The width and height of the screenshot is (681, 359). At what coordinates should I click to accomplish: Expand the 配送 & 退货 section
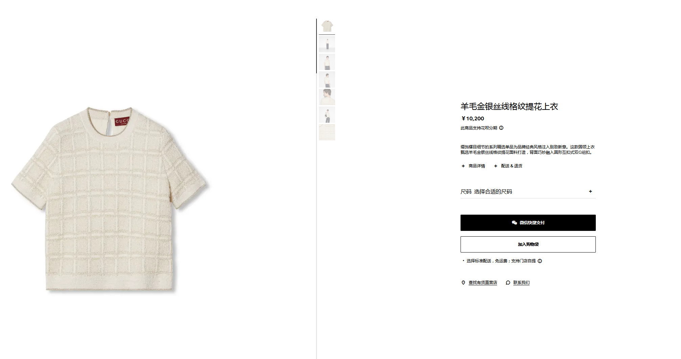[508, 166]
